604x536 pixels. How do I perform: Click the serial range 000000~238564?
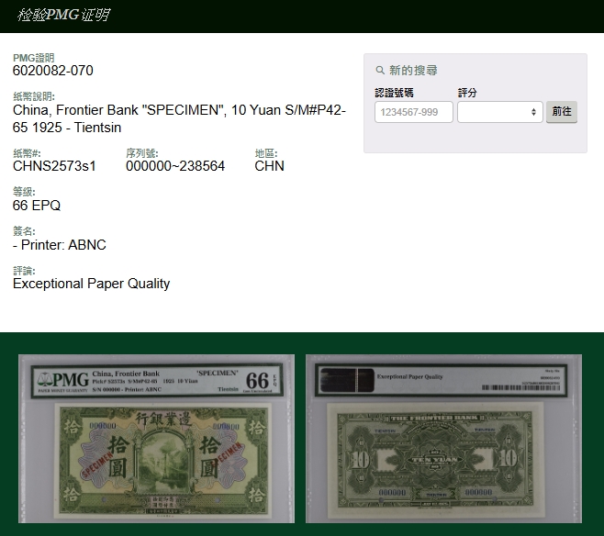point(175,166)
